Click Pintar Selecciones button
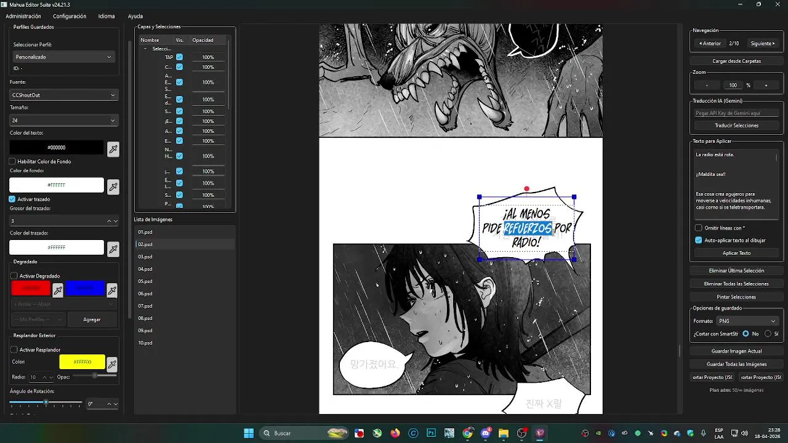The height and width of the screenshot is (443, 788). 736,297
